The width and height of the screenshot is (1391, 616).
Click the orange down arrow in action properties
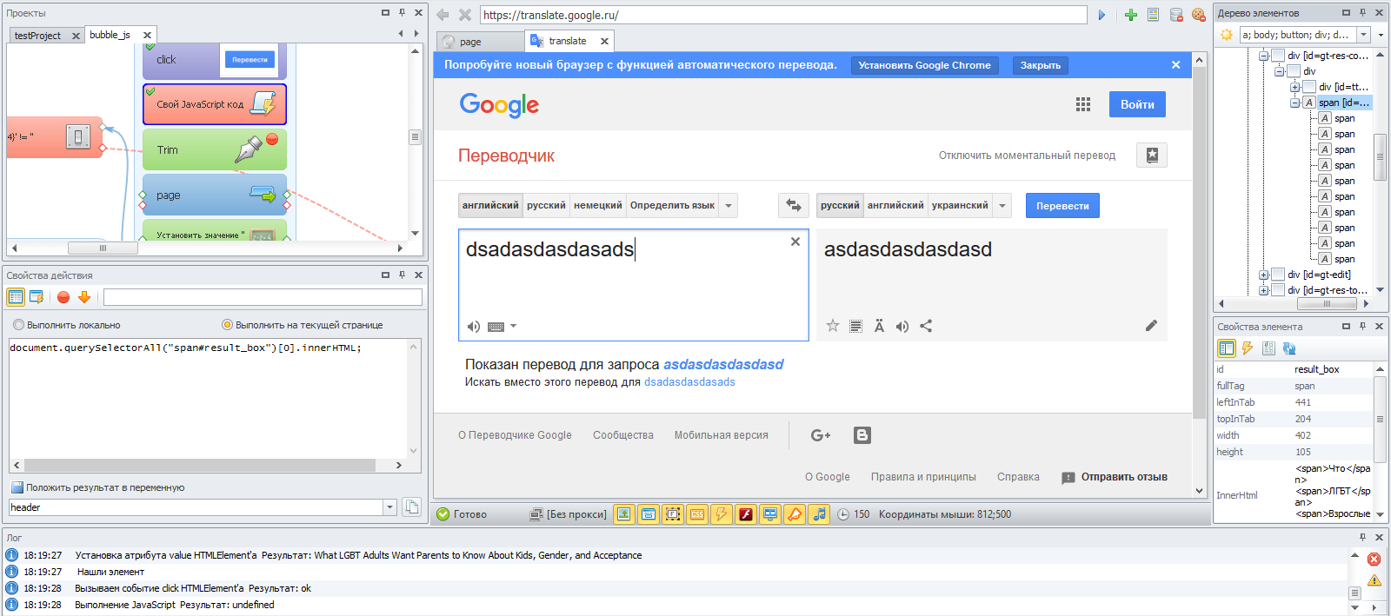pyautogui.click(x=84, y=297)
